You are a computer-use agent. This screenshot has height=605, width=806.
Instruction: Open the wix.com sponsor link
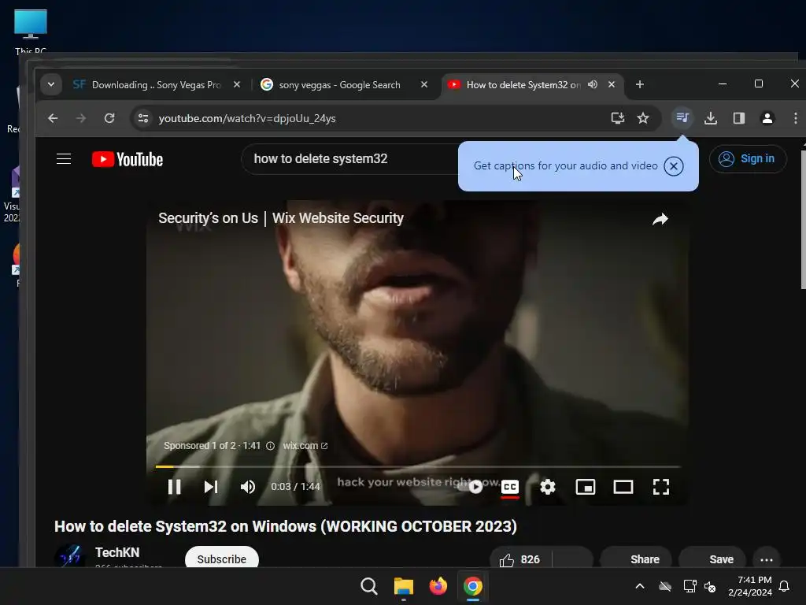click(305, 446)
